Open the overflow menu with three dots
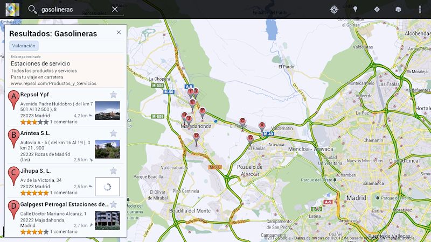431x242 pixels. pos(420,10)
